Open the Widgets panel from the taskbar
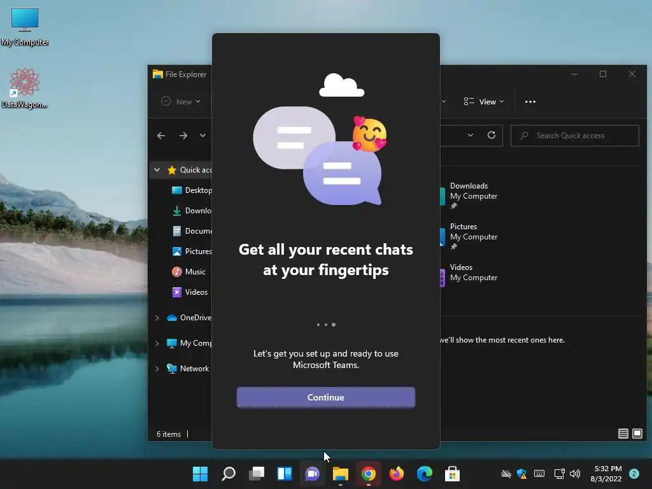The height and width of the screenshot is (489, 652). (x=285, y=474)
